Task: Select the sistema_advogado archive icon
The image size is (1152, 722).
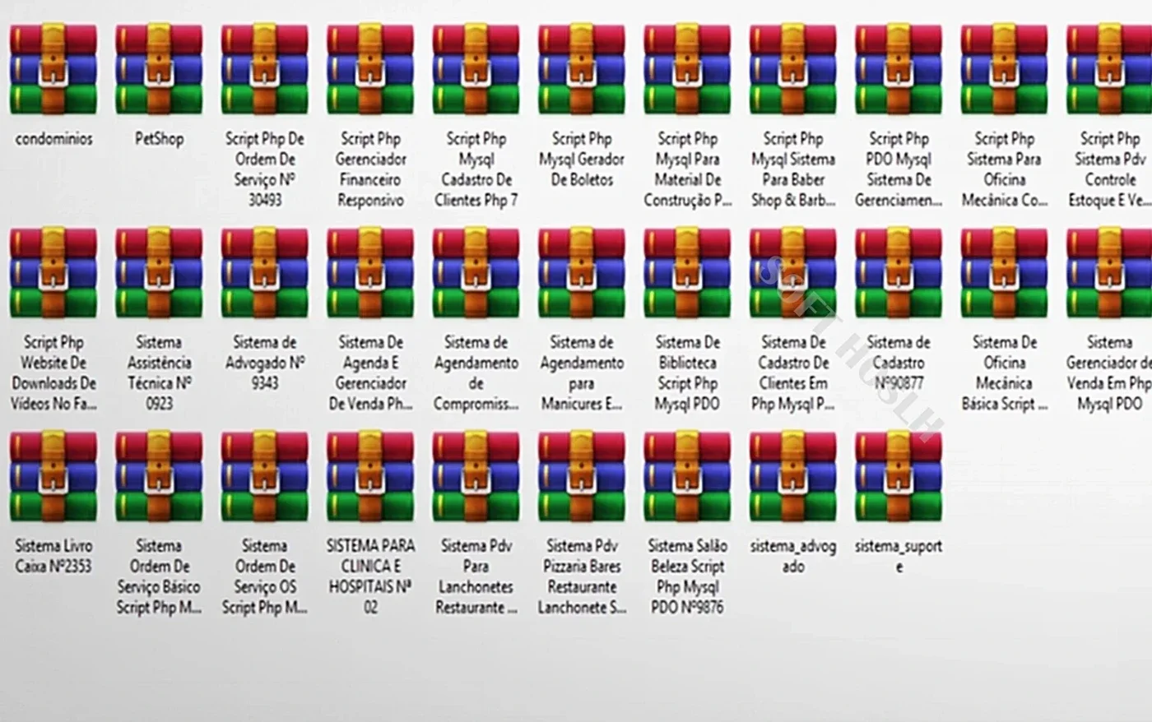Action: pyautogui.click(x=793, y=477)
